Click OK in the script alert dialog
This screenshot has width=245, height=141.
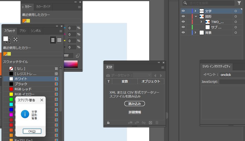point(32,131)
